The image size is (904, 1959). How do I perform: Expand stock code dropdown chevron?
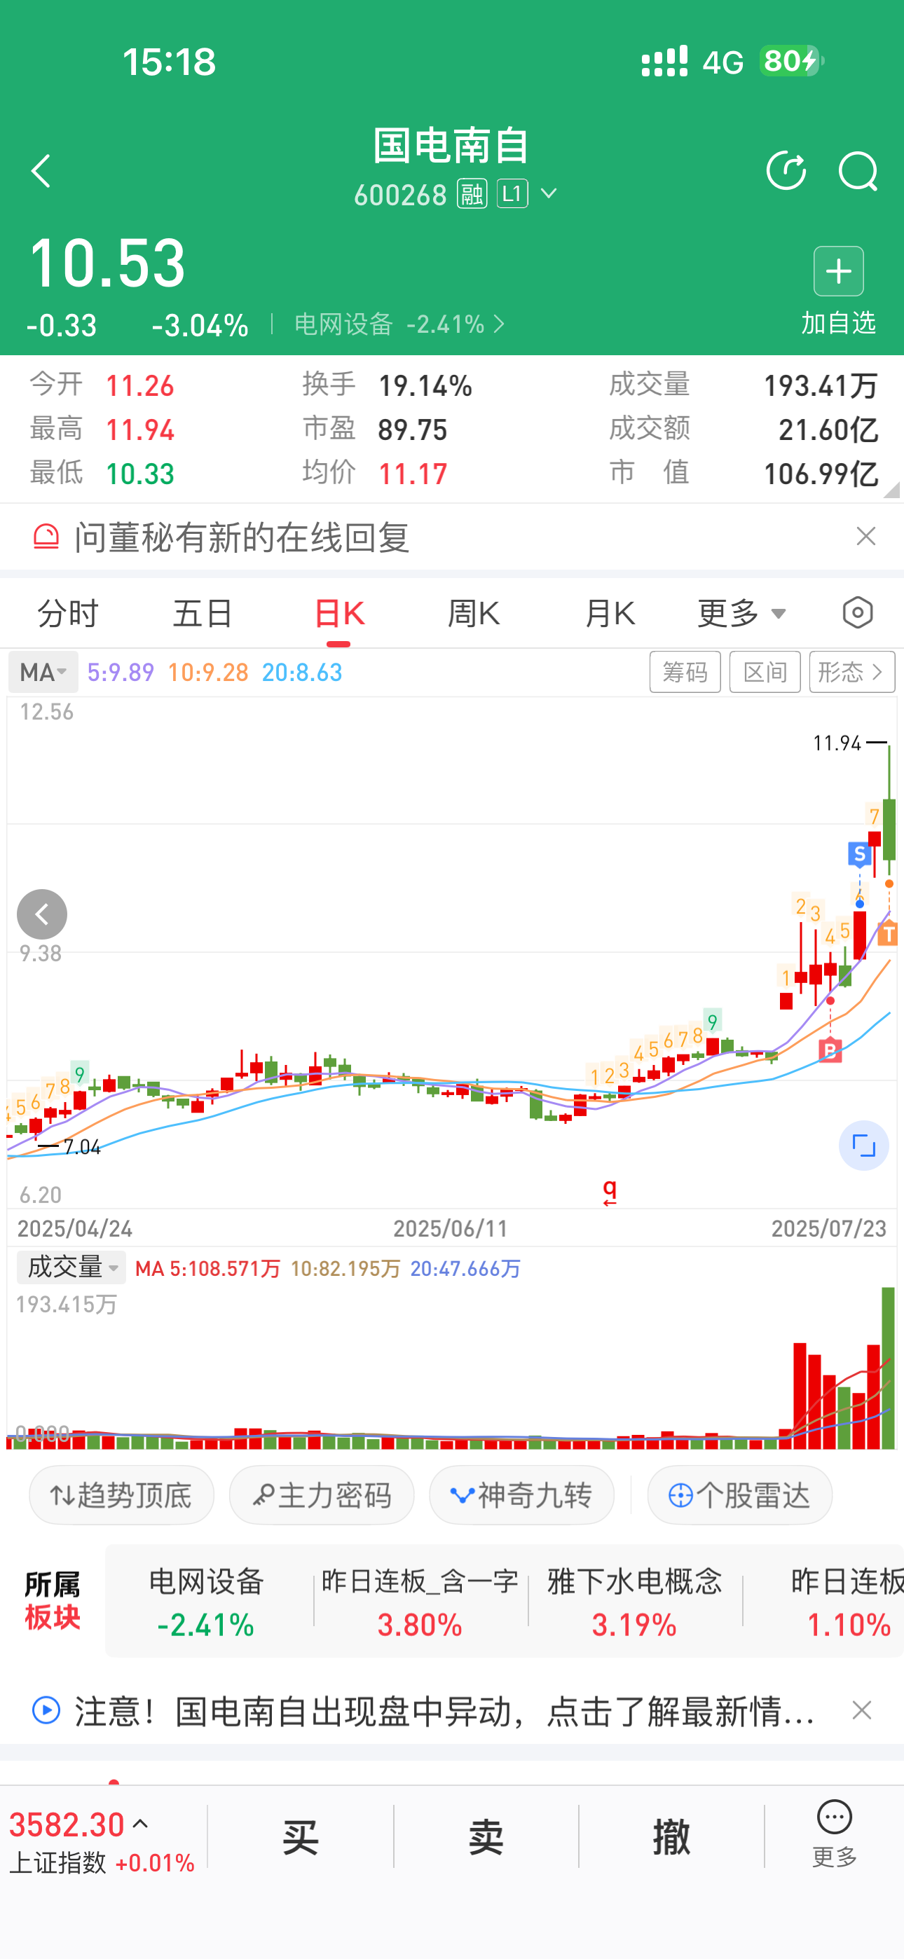(549, 194)
